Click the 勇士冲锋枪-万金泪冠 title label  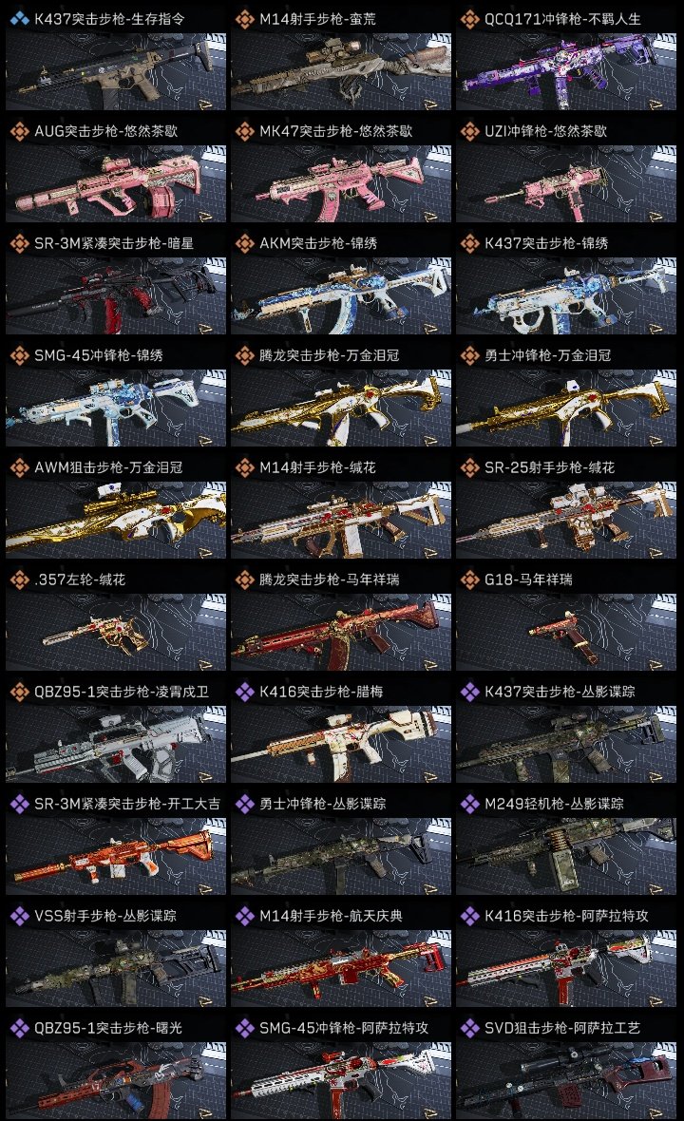pyautogui.click(x=547, y=355)
